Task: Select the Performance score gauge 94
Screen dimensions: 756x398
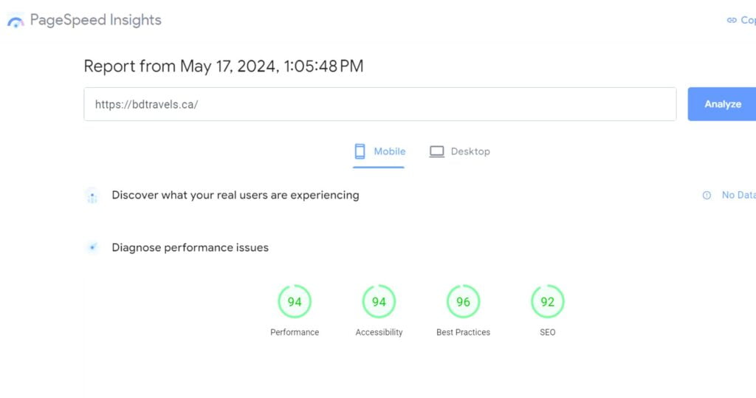Action: point(295,301)
